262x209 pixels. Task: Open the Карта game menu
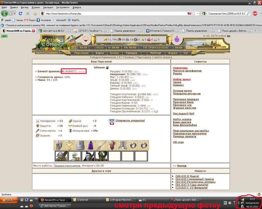pyautogui.click(x=100, y=53)
